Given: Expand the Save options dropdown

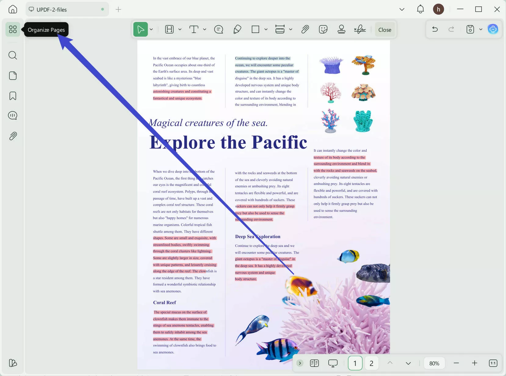Looking at the screenshot, I should pyautogui.click(x=481, y=29).
